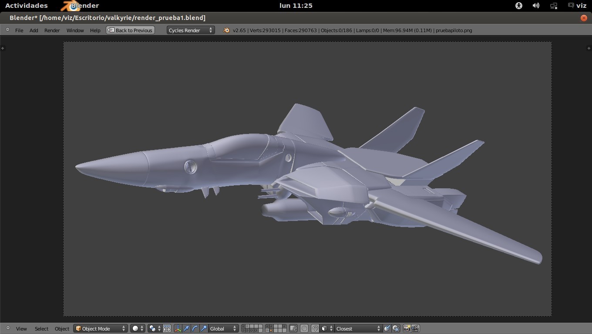
Task: Open the Select menu in 3D header
Action: [41, 329]
